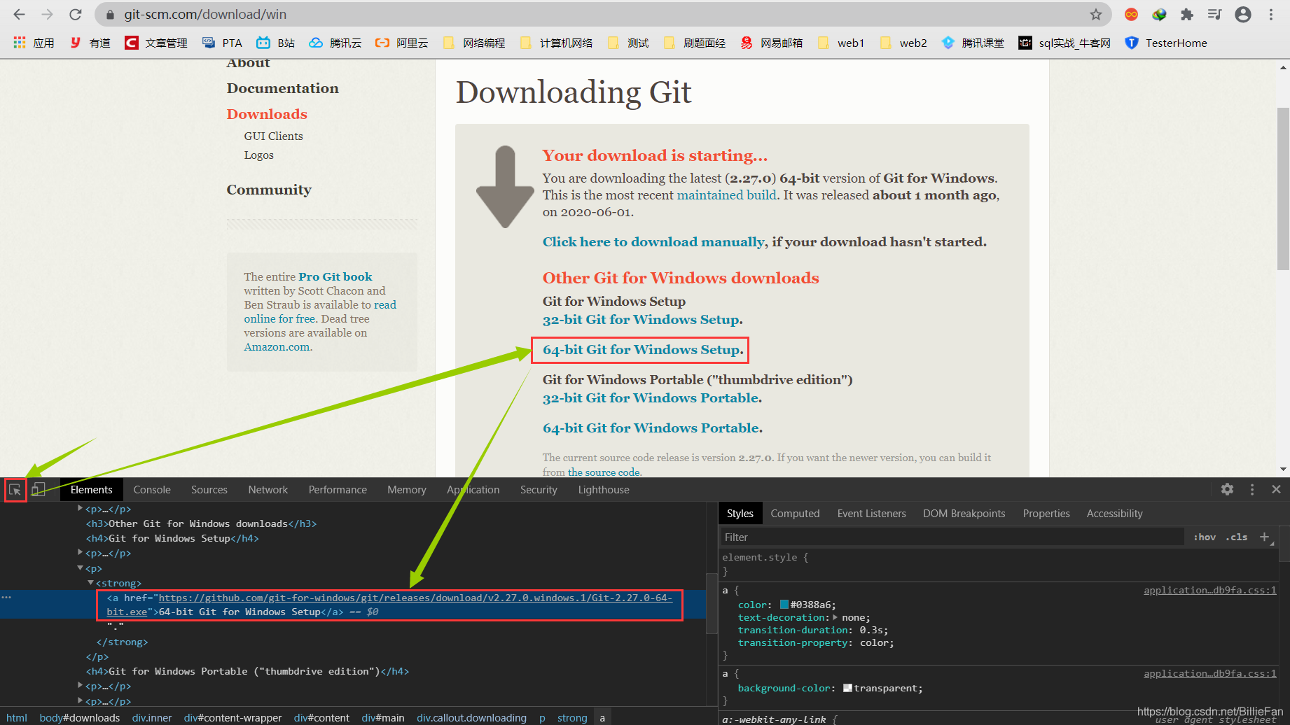Click the colorful globe extension icon
1290x725 pixels.
(1159, 14)
